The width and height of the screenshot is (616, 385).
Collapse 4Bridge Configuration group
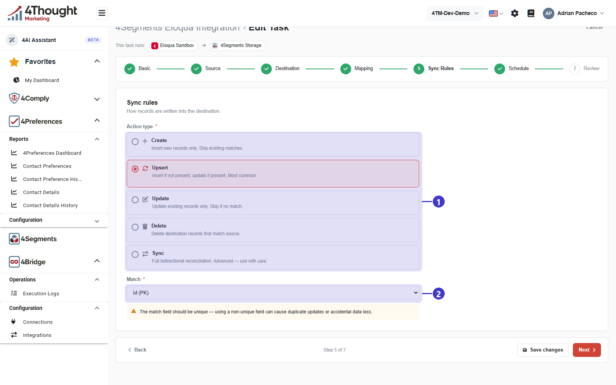97,308
